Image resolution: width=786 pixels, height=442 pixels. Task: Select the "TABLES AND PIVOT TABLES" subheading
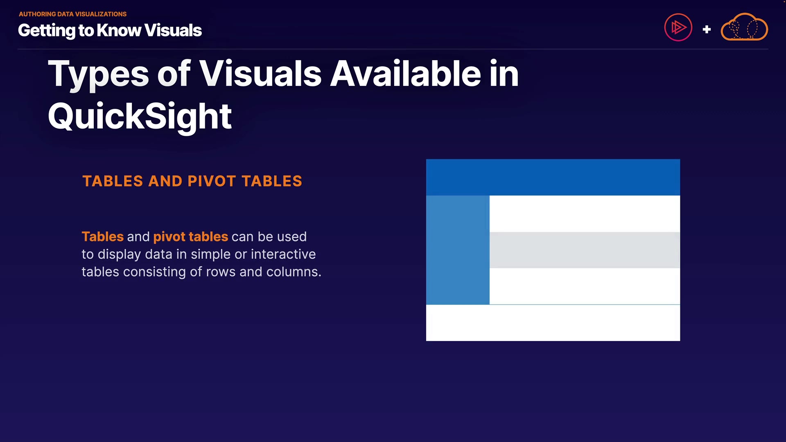(192, 181)
